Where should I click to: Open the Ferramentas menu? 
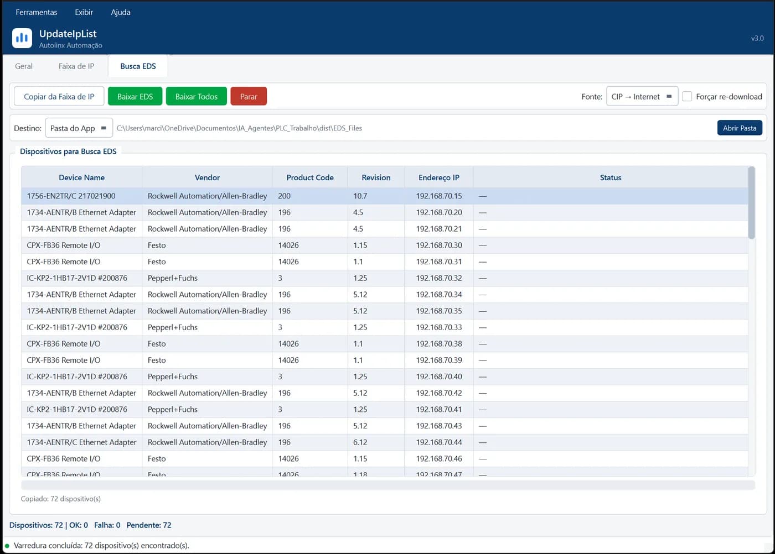(37, 12)
